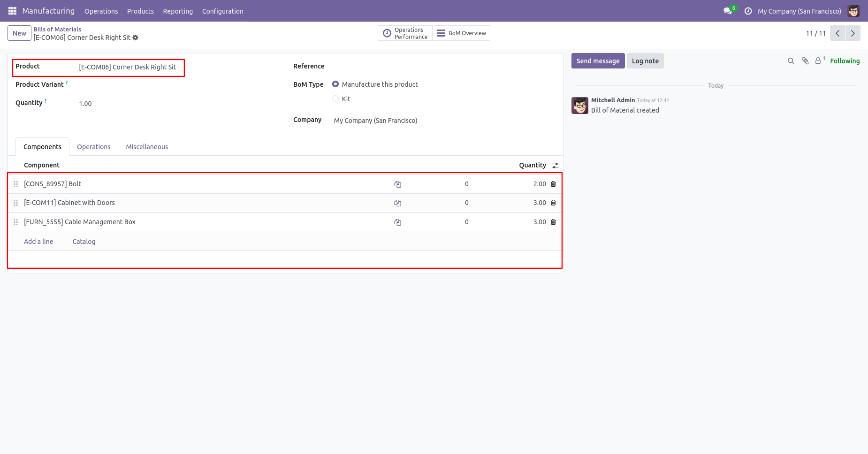This screenshot has width=868, height=454.
Task: Open the apps grid menu icon
Action: (x=13, y=11)
